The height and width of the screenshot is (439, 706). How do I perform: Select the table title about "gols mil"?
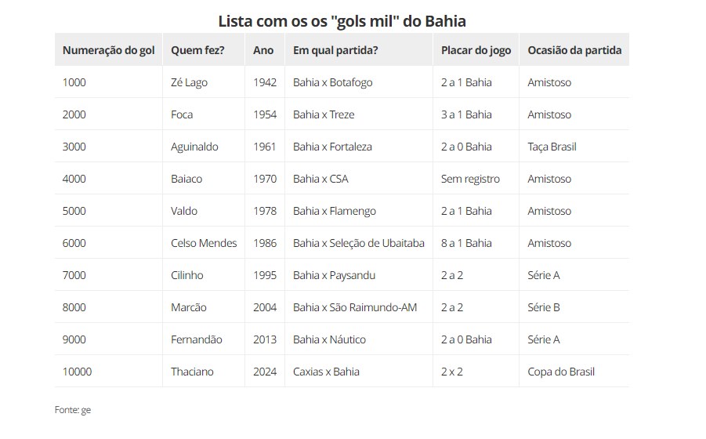(353, 20)
